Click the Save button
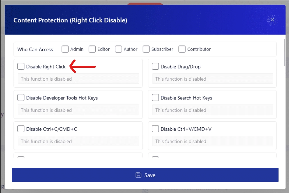This screenshot has height=193, width=289. coord(145,175)
